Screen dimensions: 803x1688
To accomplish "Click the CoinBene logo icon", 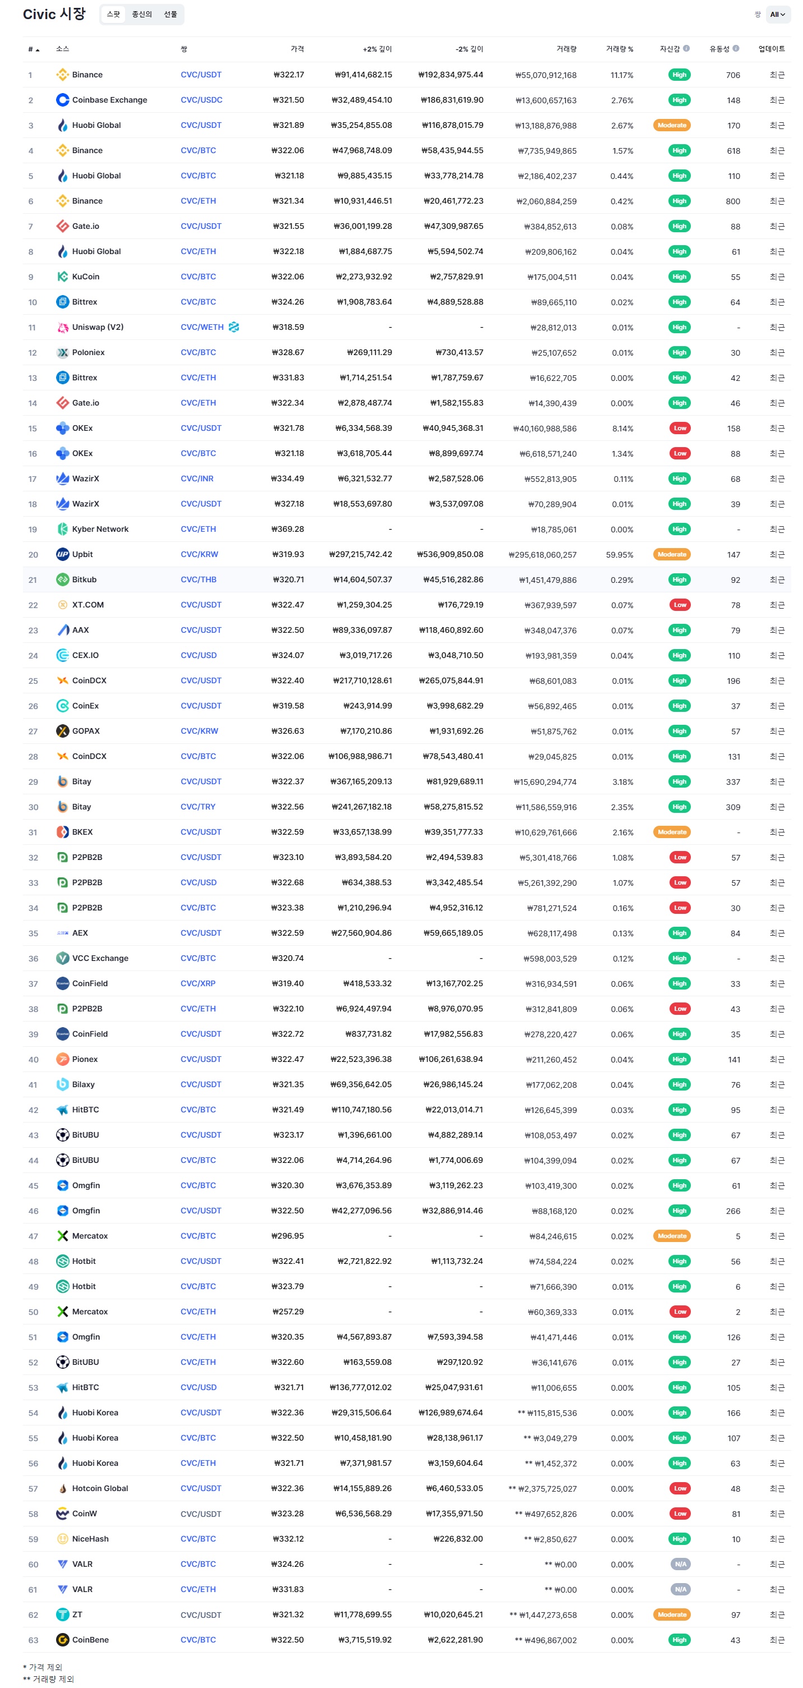I will 62,1640.
